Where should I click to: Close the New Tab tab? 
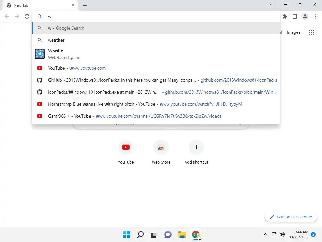pos(73,5)
